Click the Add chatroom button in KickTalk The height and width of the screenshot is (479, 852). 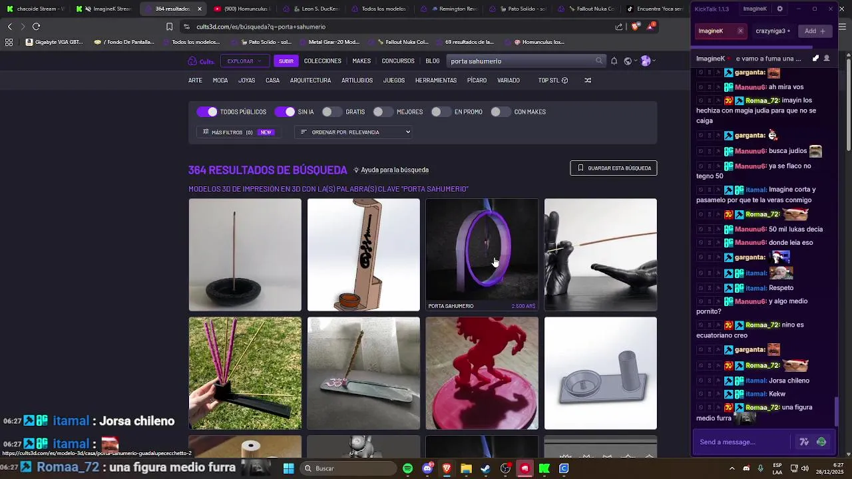(815, 31)
